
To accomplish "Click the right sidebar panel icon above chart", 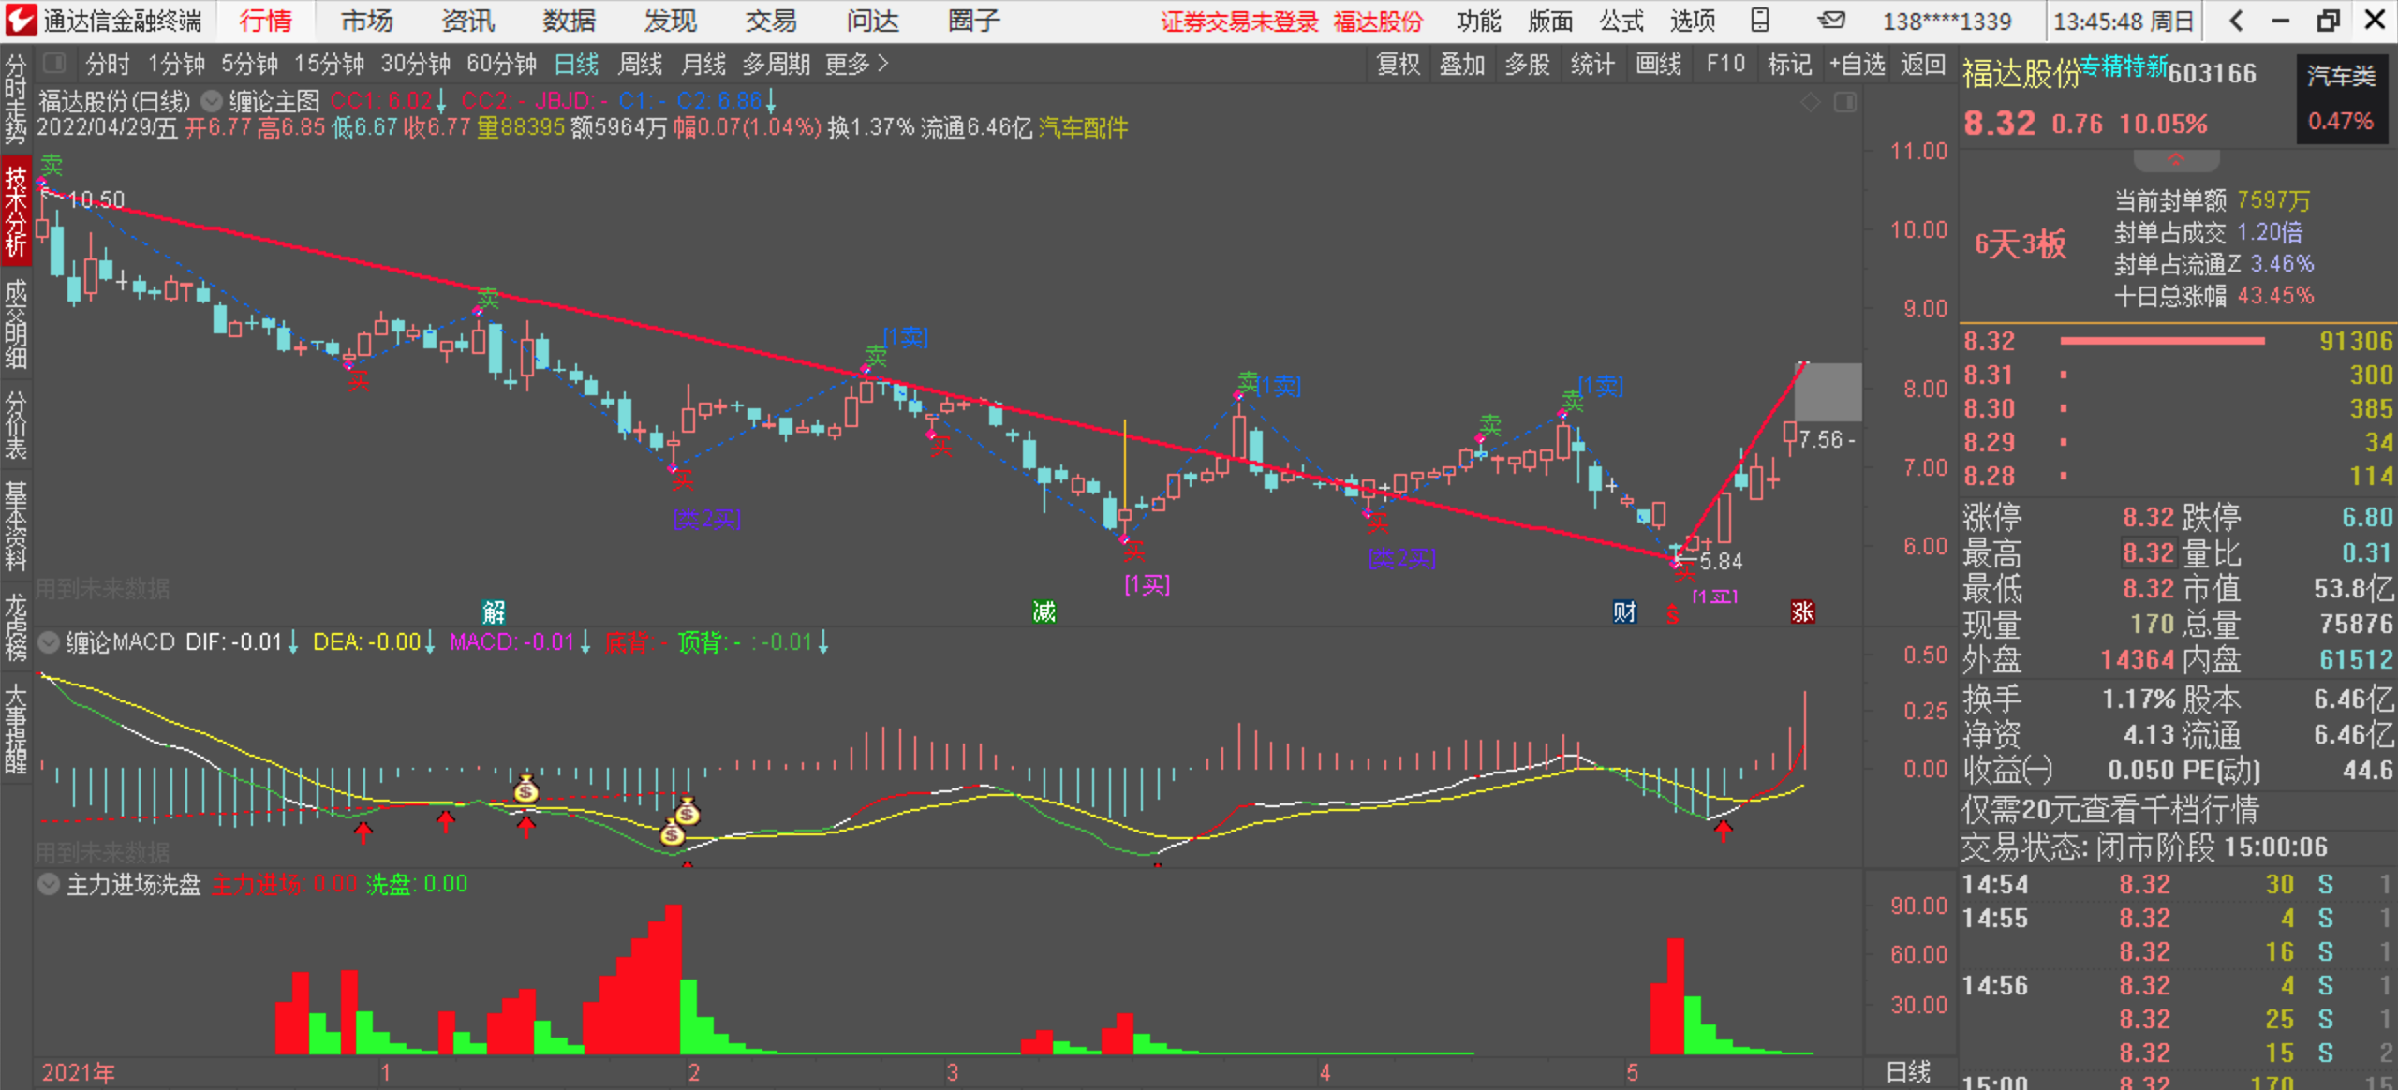I will (1845, 102).
